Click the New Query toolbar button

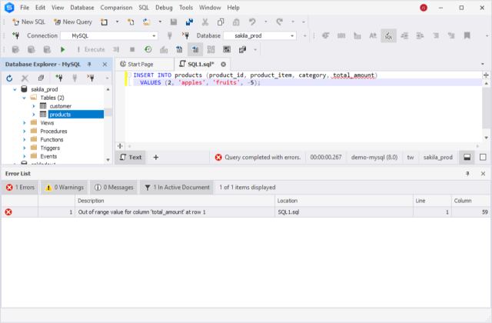[72, 22]
